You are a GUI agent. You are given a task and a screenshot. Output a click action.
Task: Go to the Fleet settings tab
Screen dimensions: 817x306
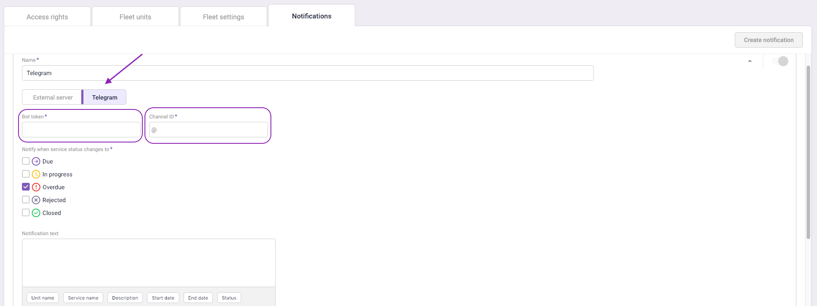click(x=224, y=17)
